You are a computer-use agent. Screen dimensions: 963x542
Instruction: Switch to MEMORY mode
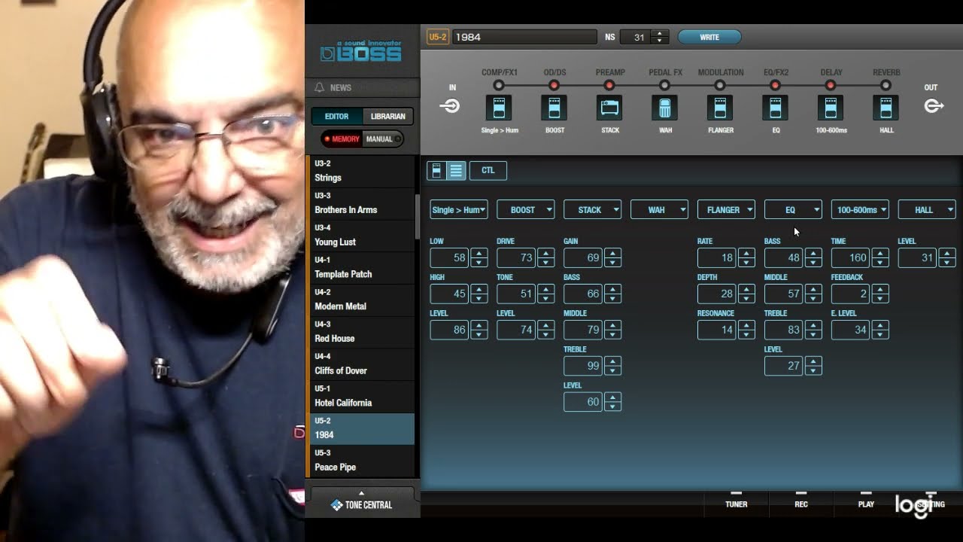coord(342,139)
